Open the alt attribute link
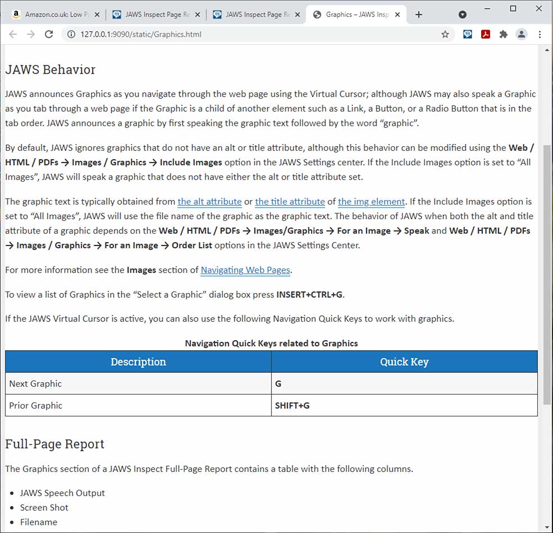The height and width of the screenshot is (533, 553). pos(209,202)
